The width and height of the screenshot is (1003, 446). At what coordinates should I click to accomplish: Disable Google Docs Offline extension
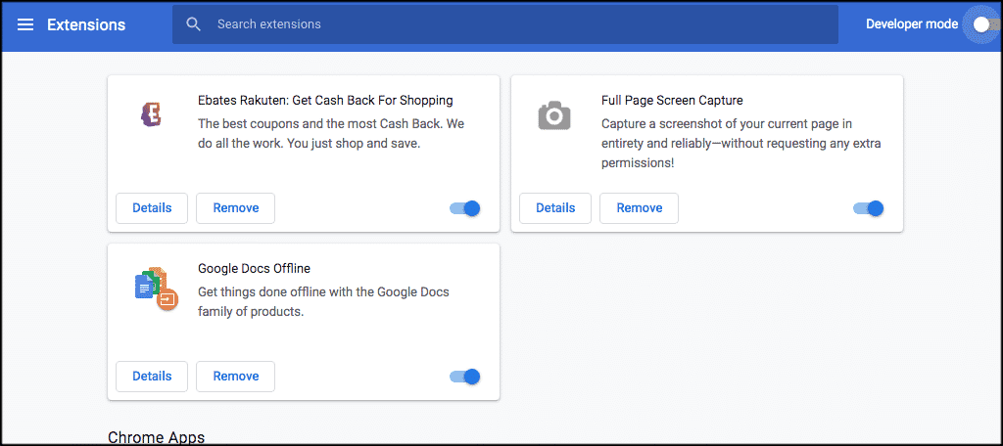pos(465,377)
